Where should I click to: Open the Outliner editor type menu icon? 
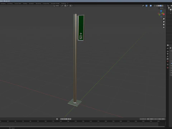click(x=168, y=6)
